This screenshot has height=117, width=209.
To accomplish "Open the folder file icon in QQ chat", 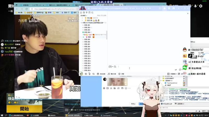I will click(x=115, y=88).
